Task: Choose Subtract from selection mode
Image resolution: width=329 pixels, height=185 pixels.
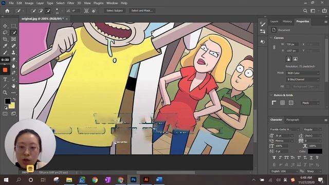Action: click(x=48, y=11)
